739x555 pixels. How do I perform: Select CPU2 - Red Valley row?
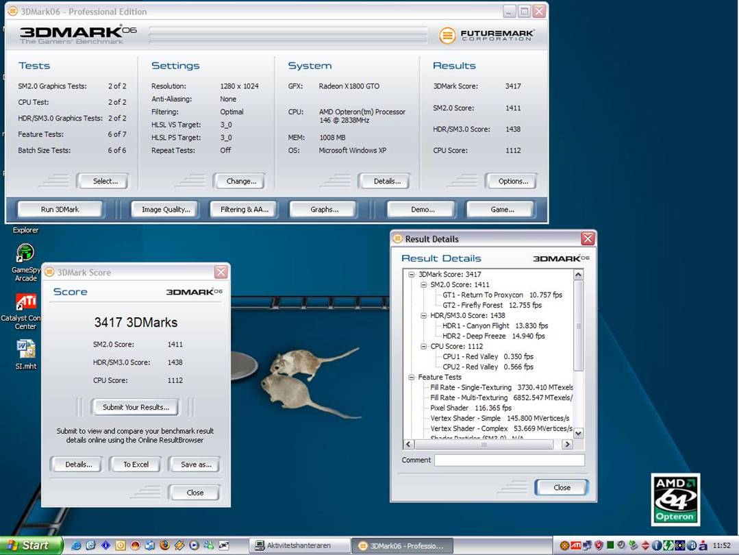[488, 367]
